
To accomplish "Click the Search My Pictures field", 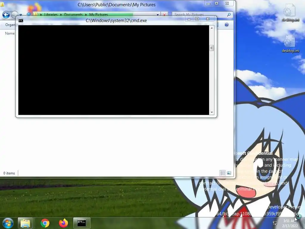I will pos(199,14).
